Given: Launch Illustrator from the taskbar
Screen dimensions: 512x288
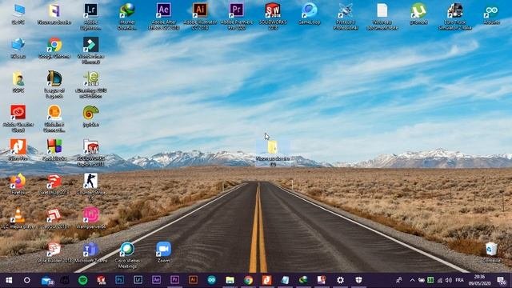Looking at the screenshot, I should pos(193,280).
